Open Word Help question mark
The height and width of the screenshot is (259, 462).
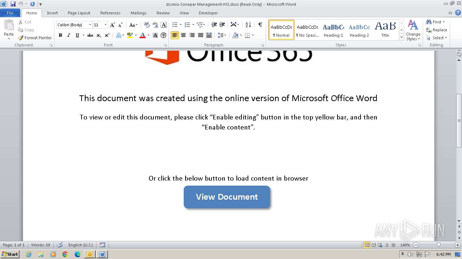459,13
